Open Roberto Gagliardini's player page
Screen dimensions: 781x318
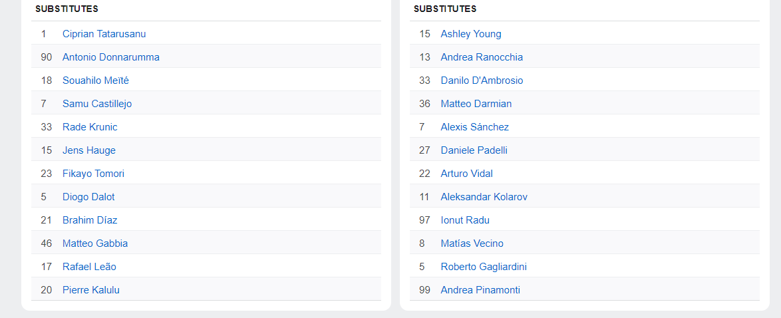pos(484,267)
